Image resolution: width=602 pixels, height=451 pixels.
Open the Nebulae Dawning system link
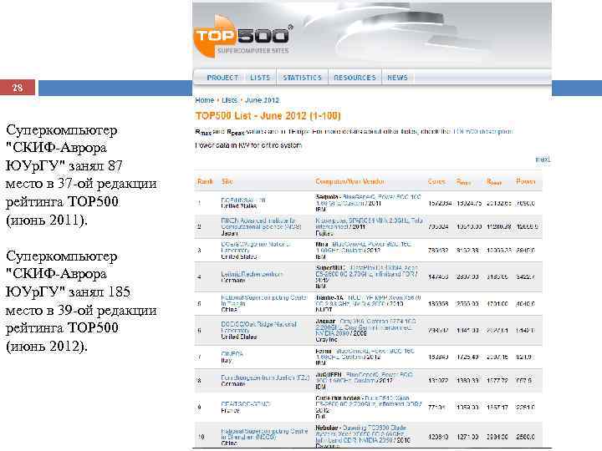click(363, 433)
